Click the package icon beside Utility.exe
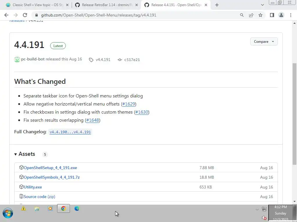Screen dimensions: 297x222 point(21,187)
